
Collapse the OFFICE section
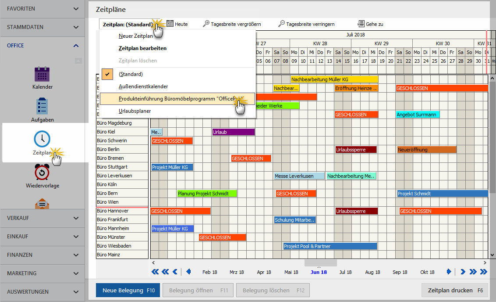[43, 46]
